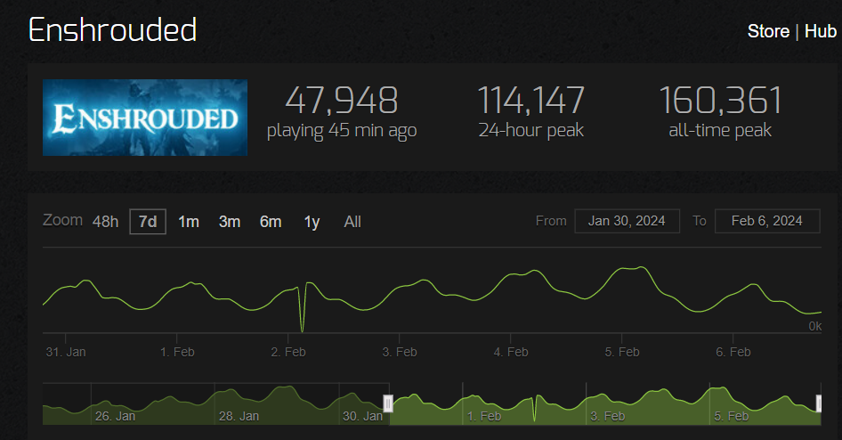842x440 pixels.
Task: Grab the right navigator range handle
Action: [x=819, y=403]
